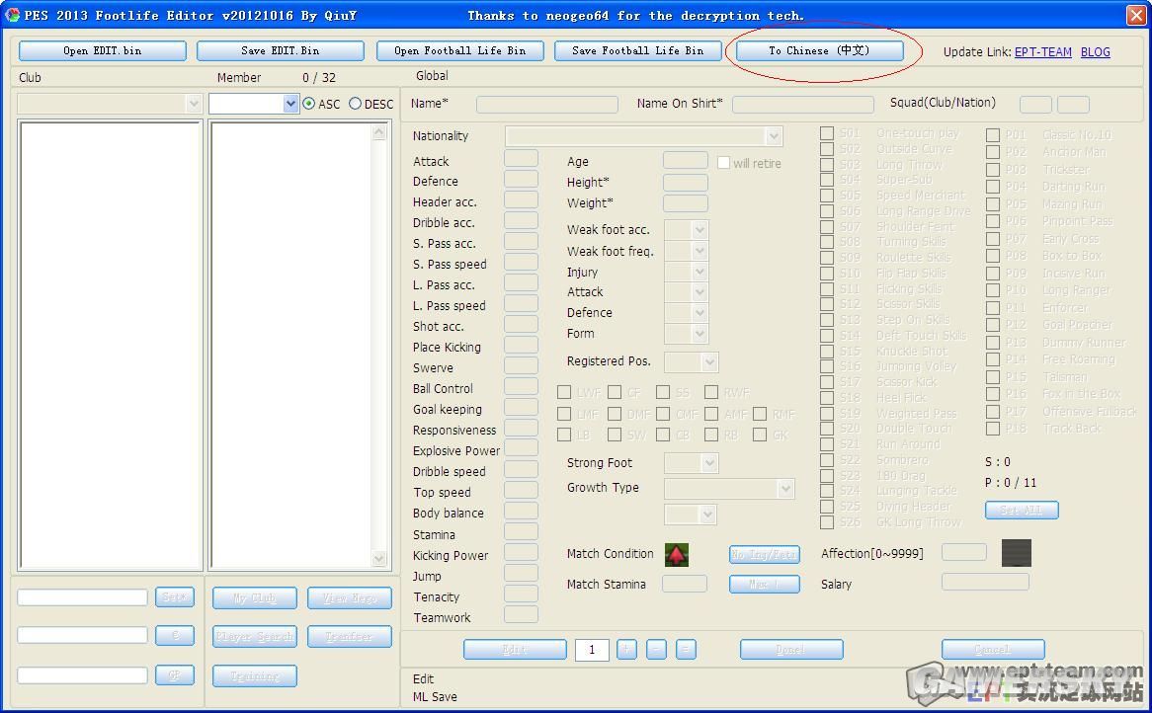Open the EPT-TEAM update link

click(1042, 51)
